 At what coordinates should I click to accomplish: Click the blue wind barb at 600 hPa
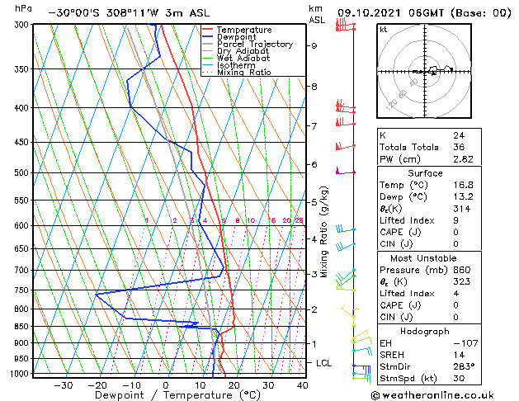pos(346,229)
